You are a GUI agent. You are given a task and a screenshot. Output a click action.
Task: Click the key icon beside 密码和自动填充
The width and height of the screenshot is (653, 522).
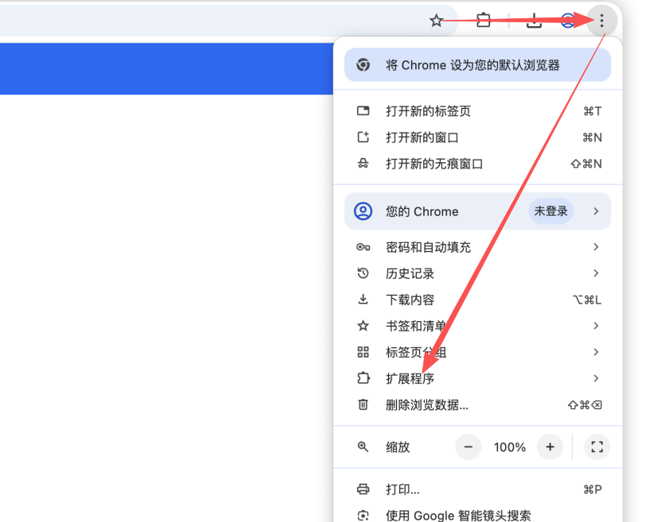[x=363, y=247]
